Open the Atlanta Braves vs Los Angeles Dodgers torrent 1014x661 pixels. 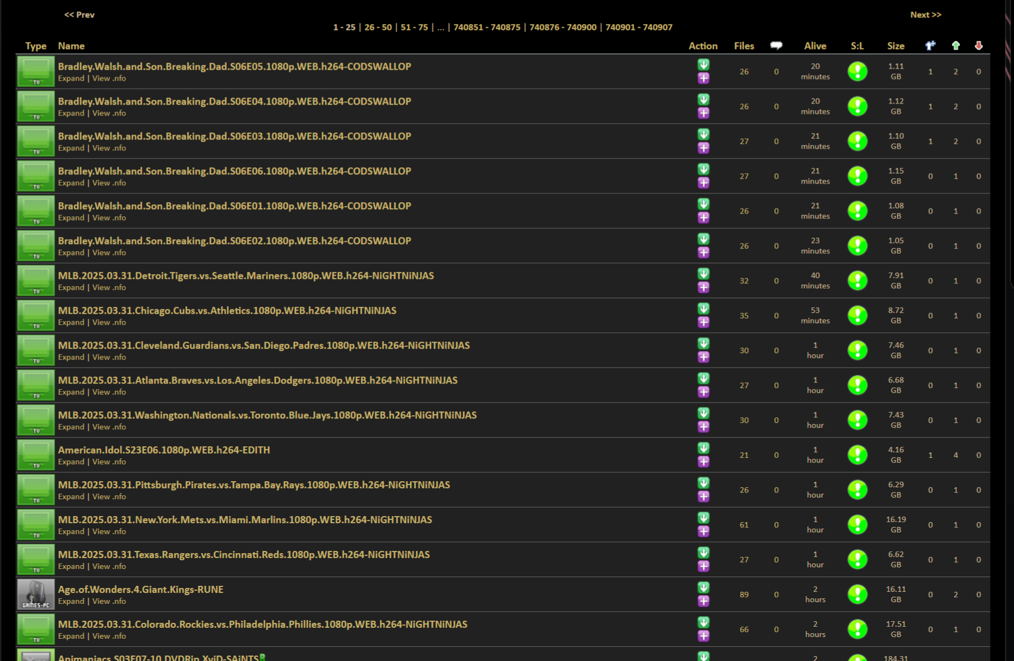point(257,380)
